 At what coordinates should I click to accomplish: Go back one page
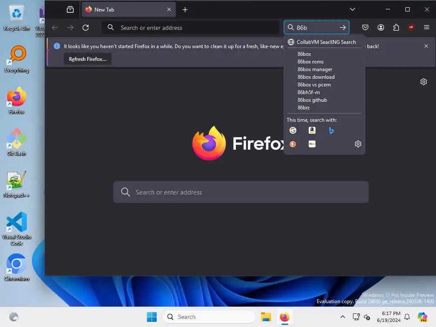[x=55, y=28]
